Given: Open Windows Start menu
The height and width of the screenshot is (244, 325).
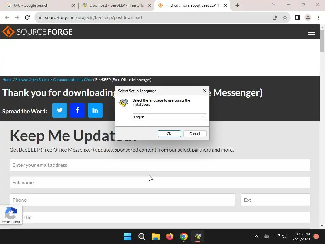Looking at the screenshot, I should [x=128, y=236].
